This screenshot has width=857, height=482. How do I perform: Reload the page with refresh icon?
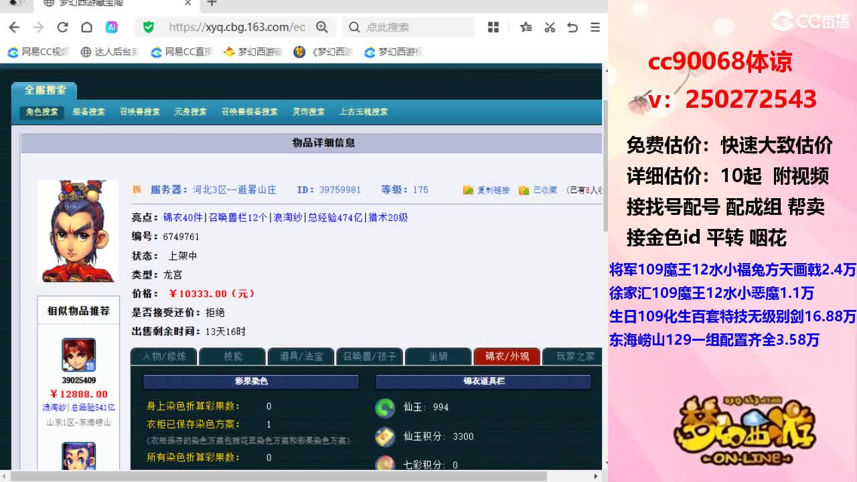click(62, 27)
